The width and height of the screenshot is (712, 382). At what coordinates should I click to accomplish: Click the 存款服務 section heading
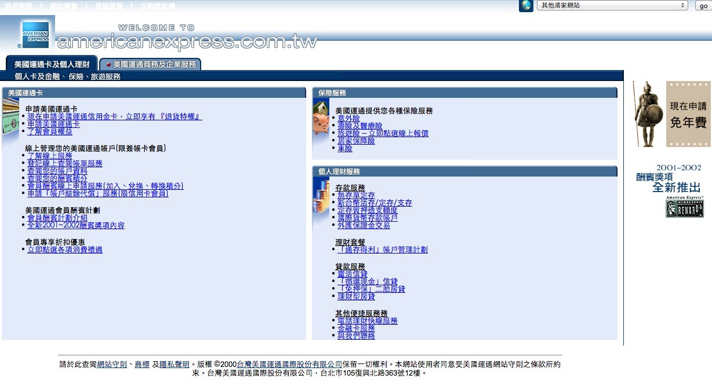350,188
